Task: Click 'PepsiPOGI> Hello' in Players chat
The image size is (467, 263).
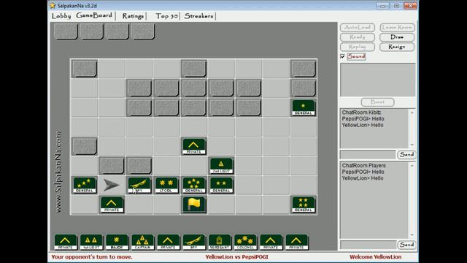Action: tap(363, 172)
